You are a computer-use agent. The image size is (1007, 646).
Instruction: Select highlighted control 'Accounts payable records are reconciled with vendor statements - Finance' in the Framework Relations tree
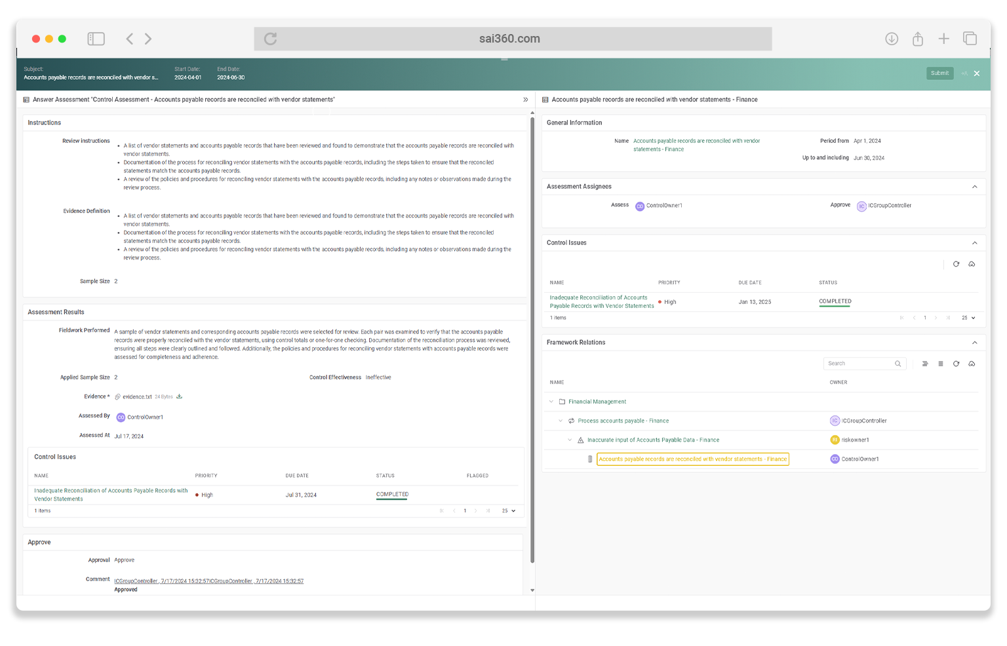click(x=692, y=459)
